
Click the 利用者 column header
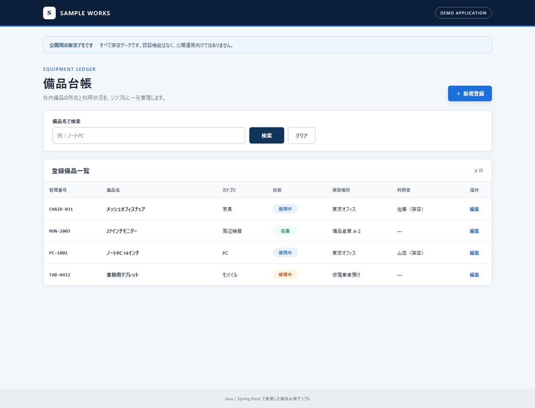tap(404, 190)
